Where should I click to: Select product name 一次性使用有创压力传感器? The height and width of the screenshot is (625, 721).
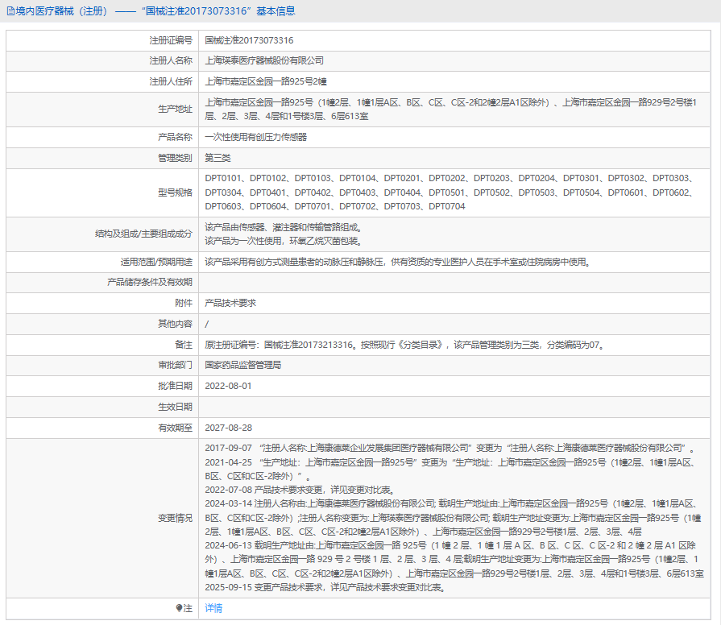[x=255, y=137]
